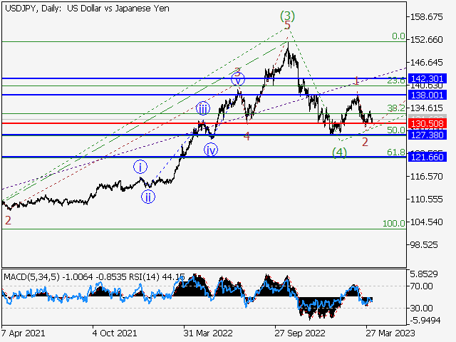Click the red wave 4 label
Screen dimensions: 456x342
coord(247,136)
